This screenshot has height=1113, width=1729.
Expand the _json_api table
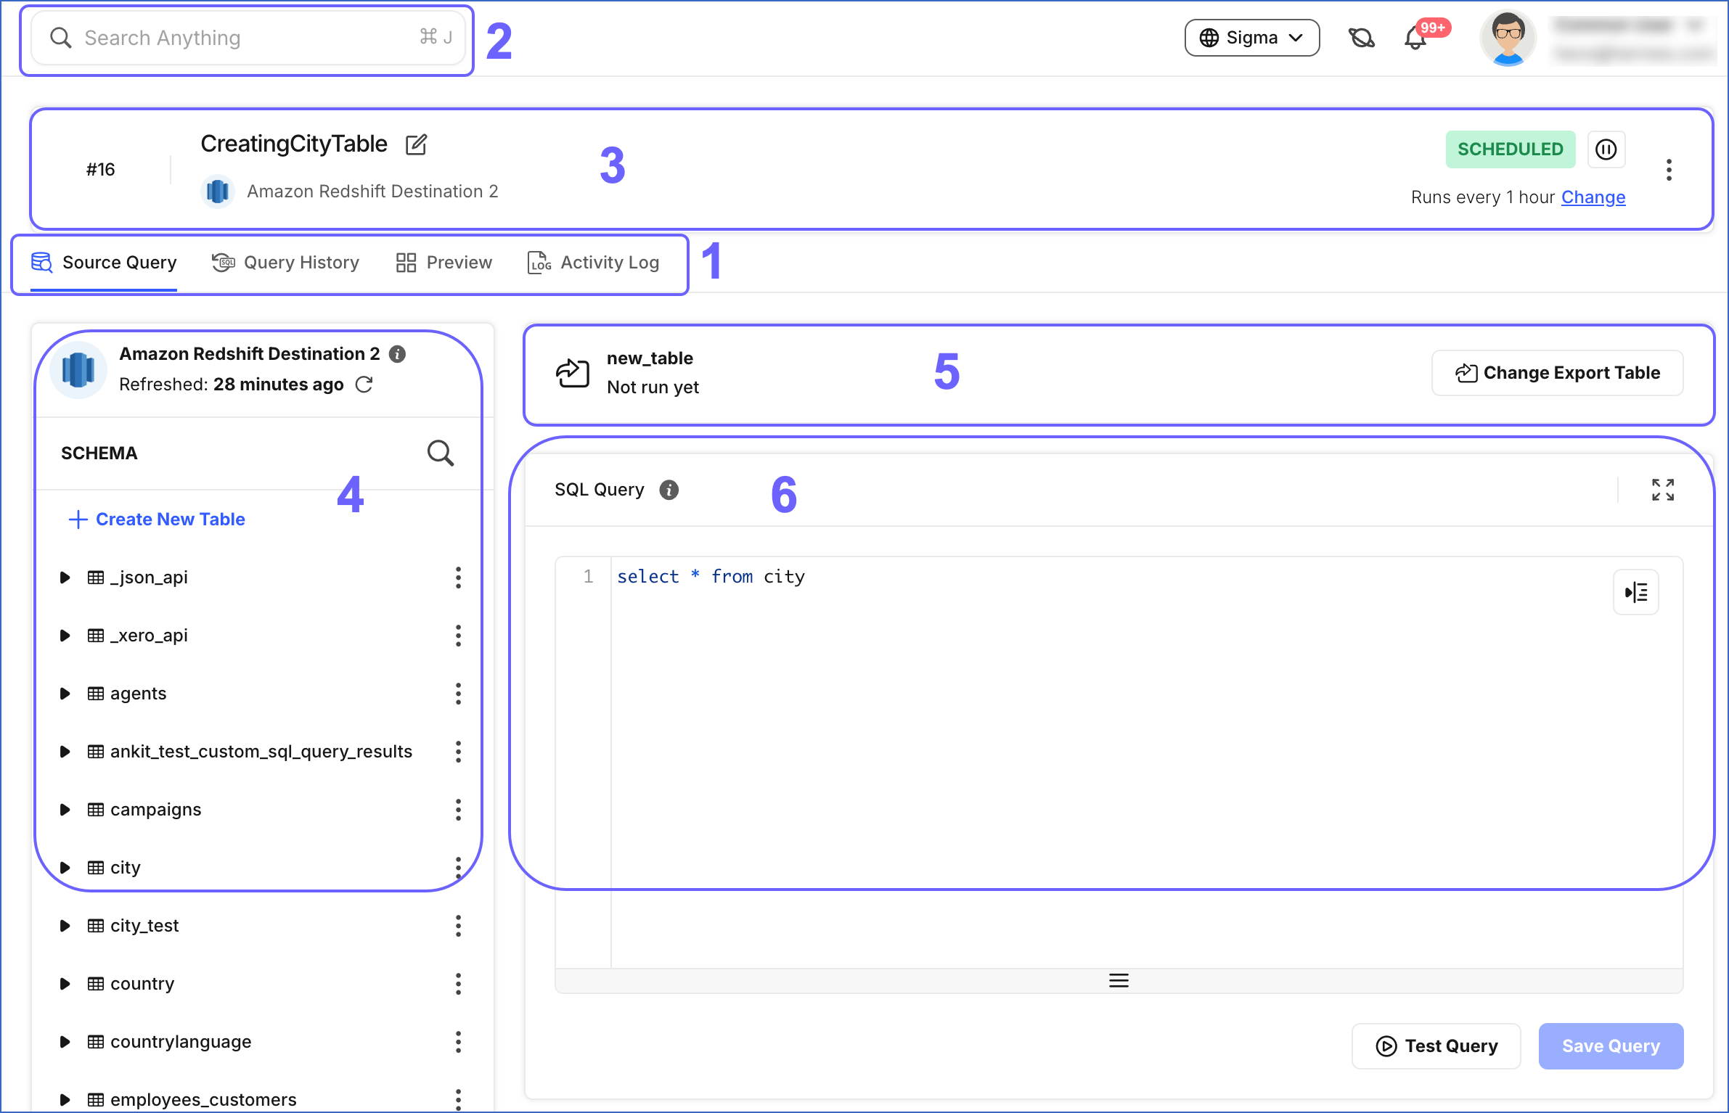pyautogui.click(x=65, y=578)
